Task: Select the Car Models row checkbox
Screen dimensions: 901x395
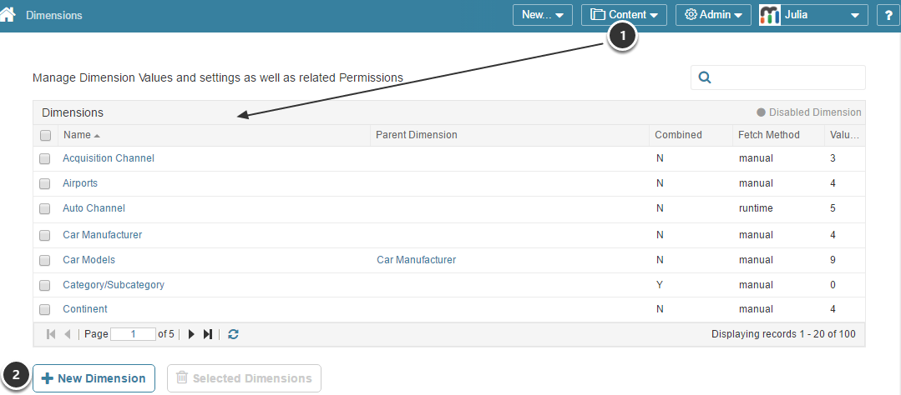Action: point(45,261)
